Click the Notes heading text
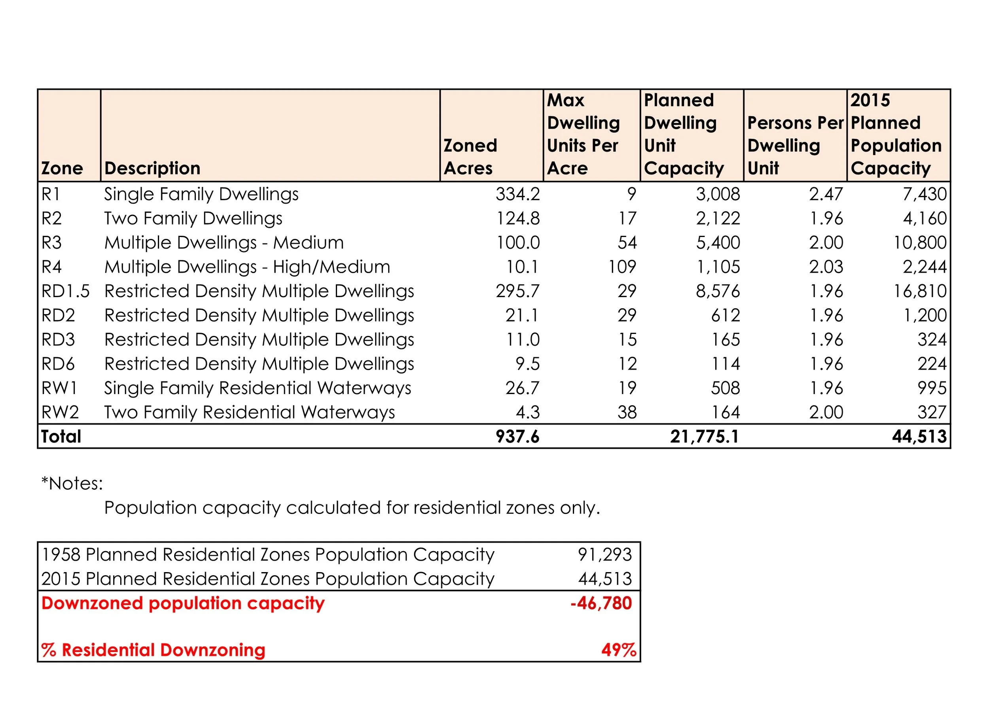Screen dimensions: 989x728 (x=72, y=483)
